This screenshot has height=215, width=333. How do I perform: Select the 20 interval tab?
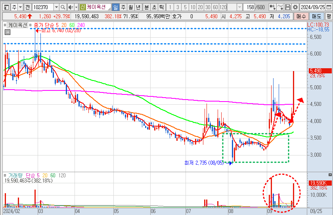(200, 8)
